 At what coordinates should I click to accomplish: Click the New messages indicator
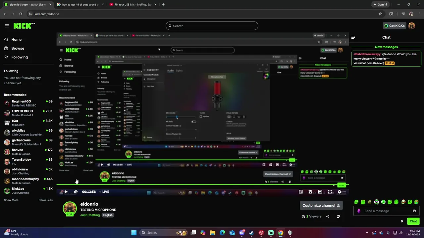pyautogui.click(x=386, y=47)
